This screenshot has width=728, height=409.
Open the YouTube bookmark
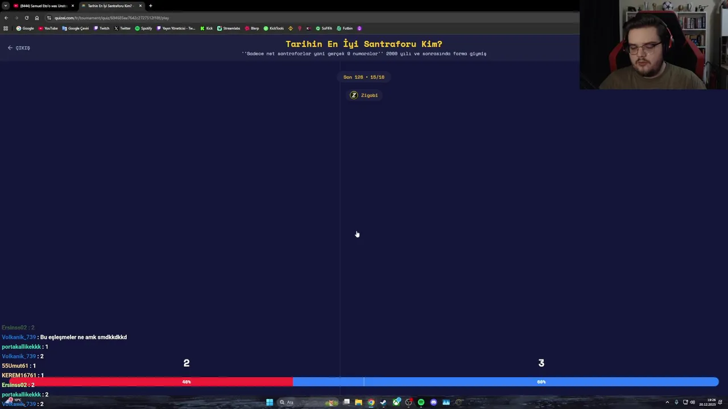(x=48, y=28)
